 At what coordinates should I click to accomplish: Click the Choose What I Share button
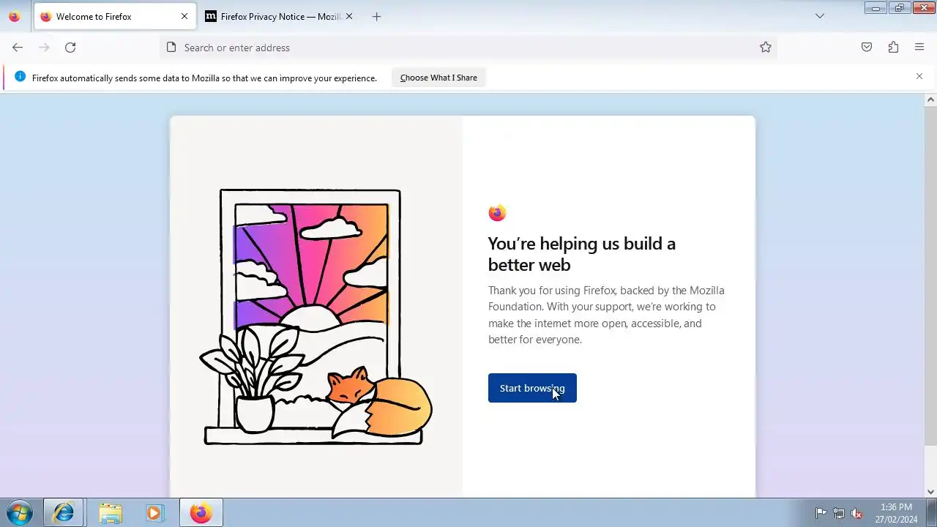tap(438, 78)
